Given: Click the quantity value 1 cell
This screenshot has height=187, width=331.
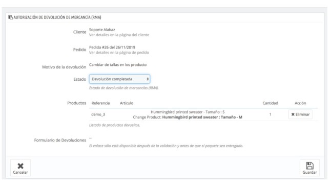Looking at the screenshot, I should pyautogui.click(x=270, y=114).
